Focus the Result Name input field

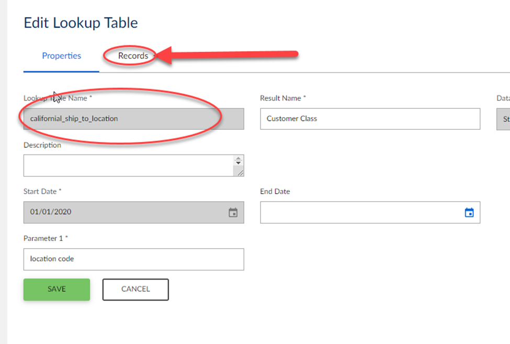pyautogui.click(x=369, y=119)
